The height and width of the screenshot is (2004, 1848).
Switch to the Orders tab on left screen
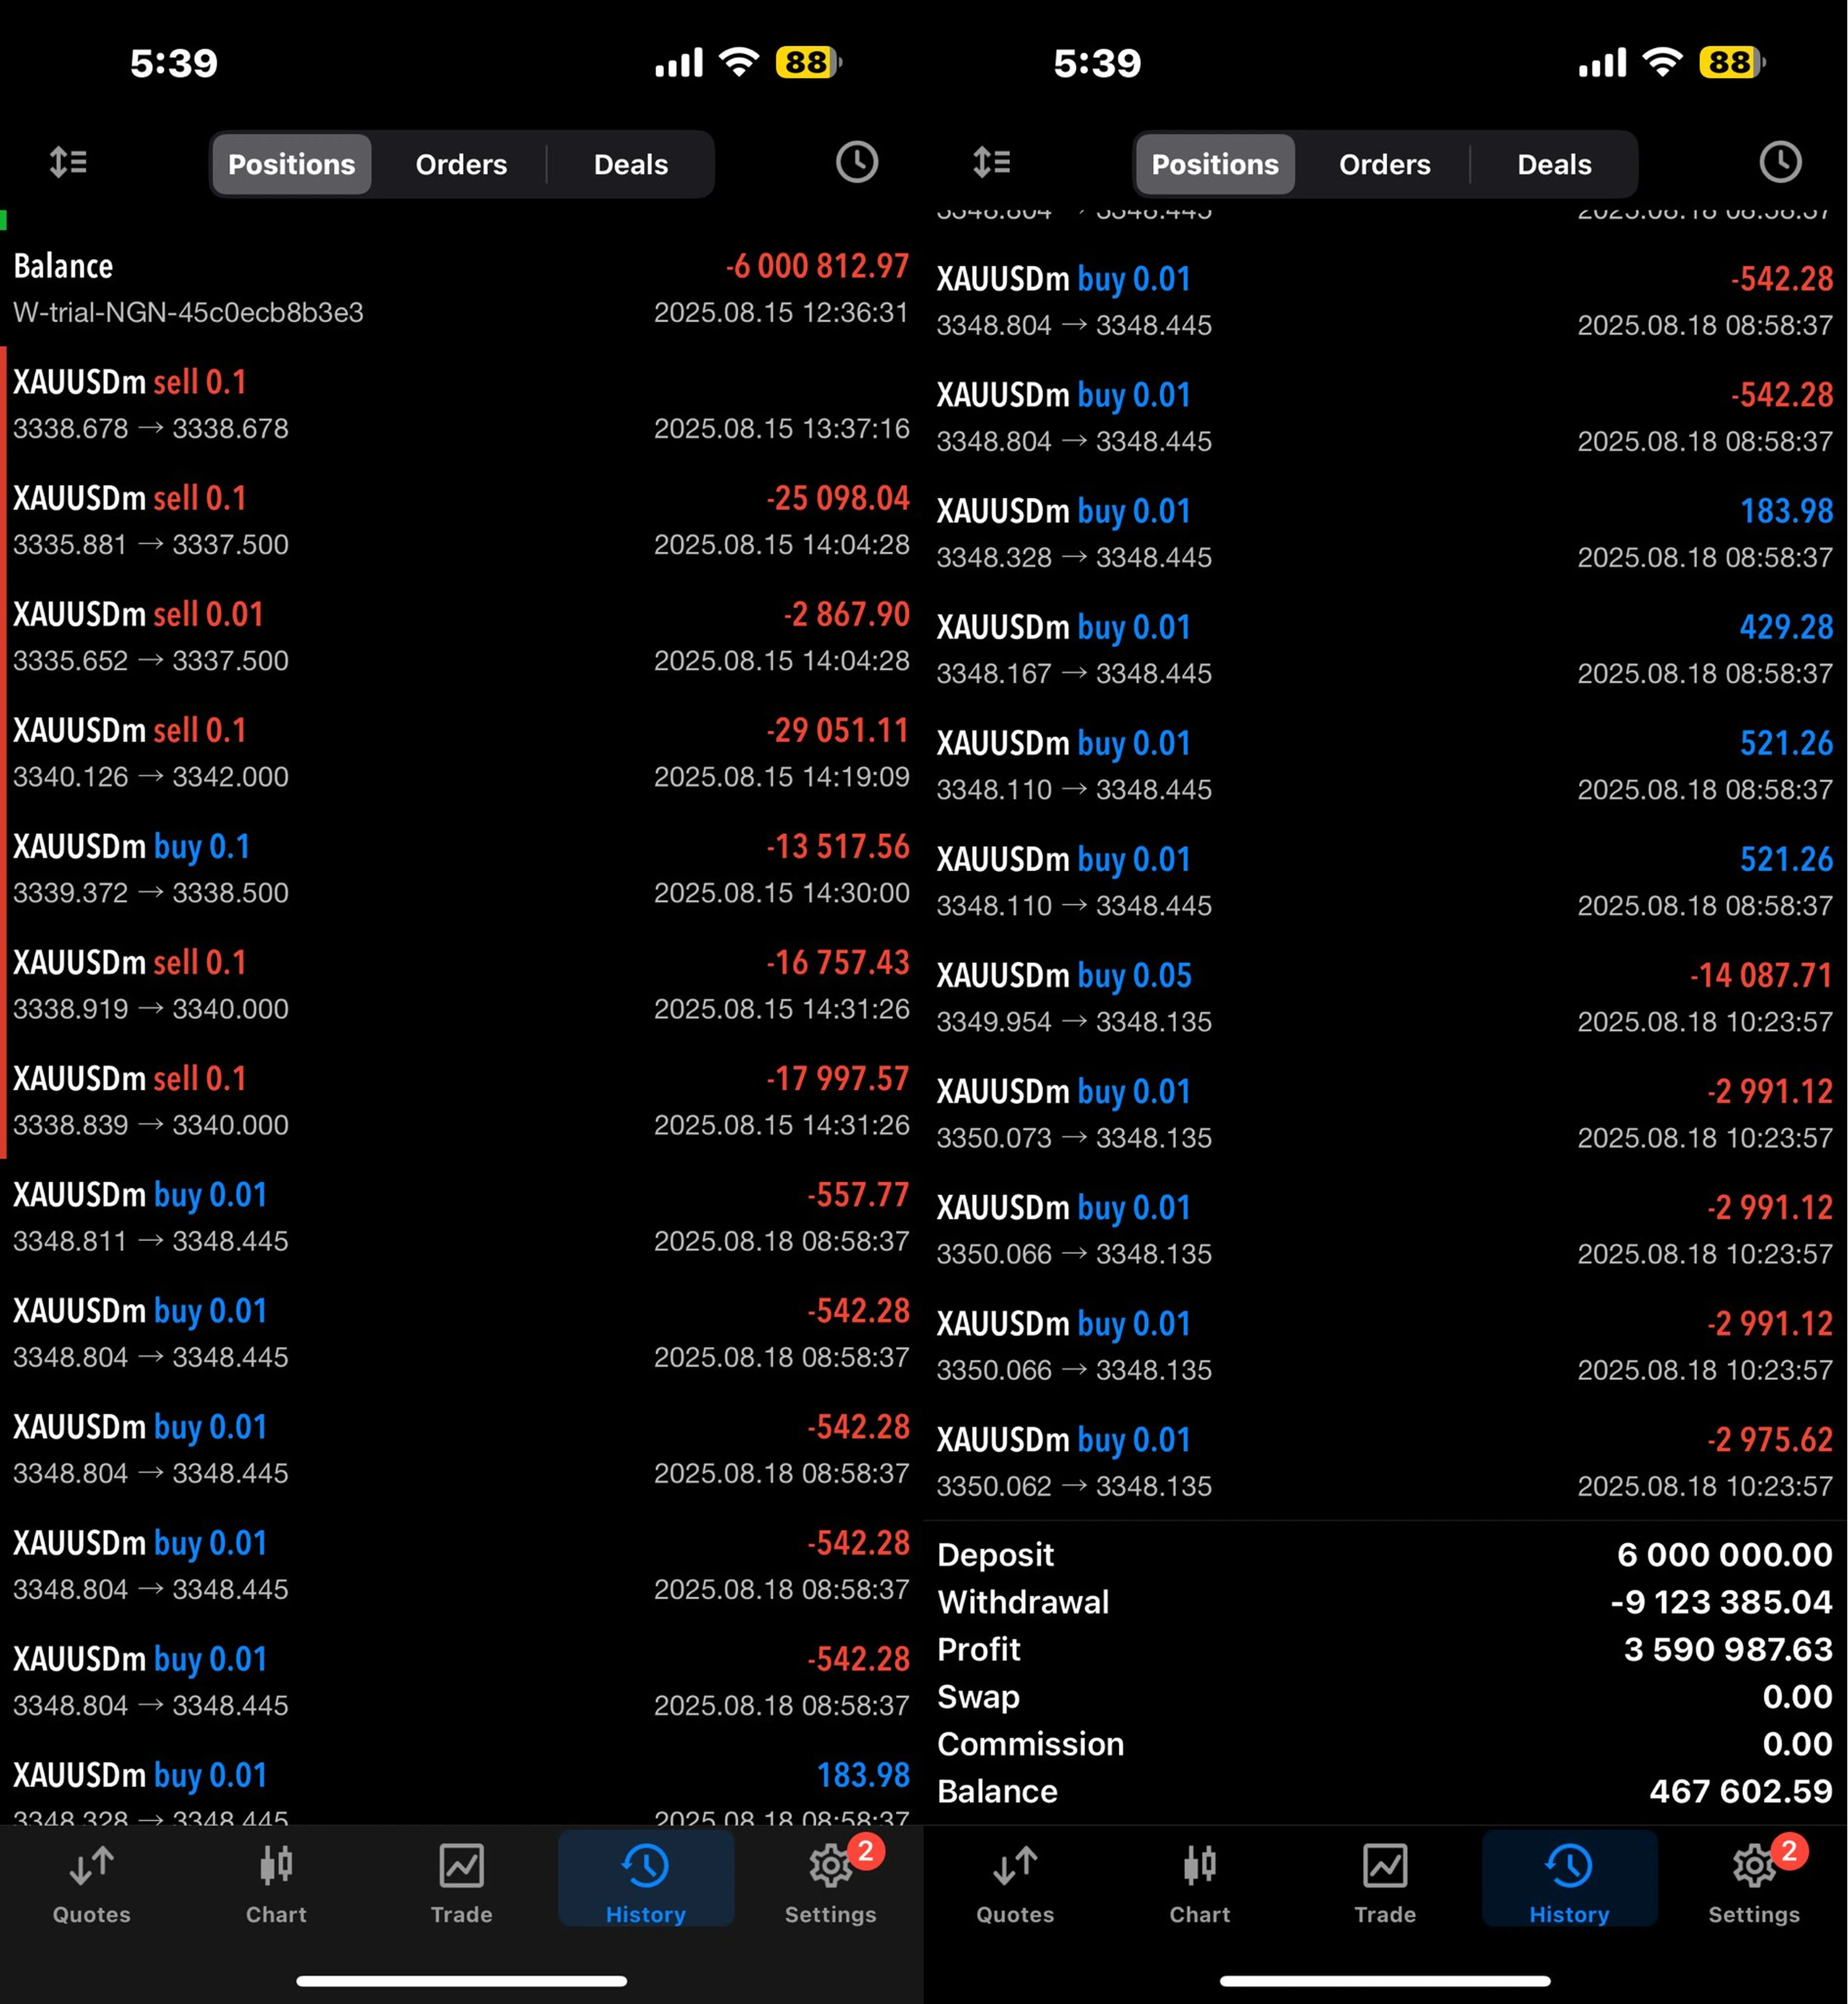pyautogui.click(x=461, y=164)
